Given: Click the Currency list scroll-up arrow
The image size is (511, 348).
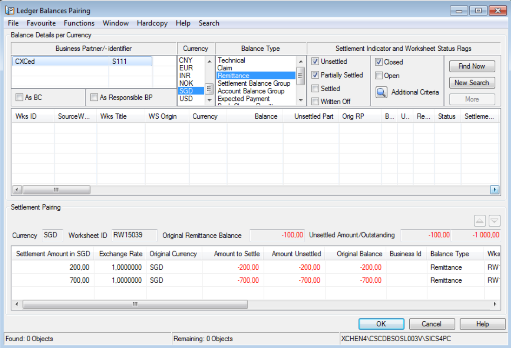Looking at the screenshot, I should point(209,61).
